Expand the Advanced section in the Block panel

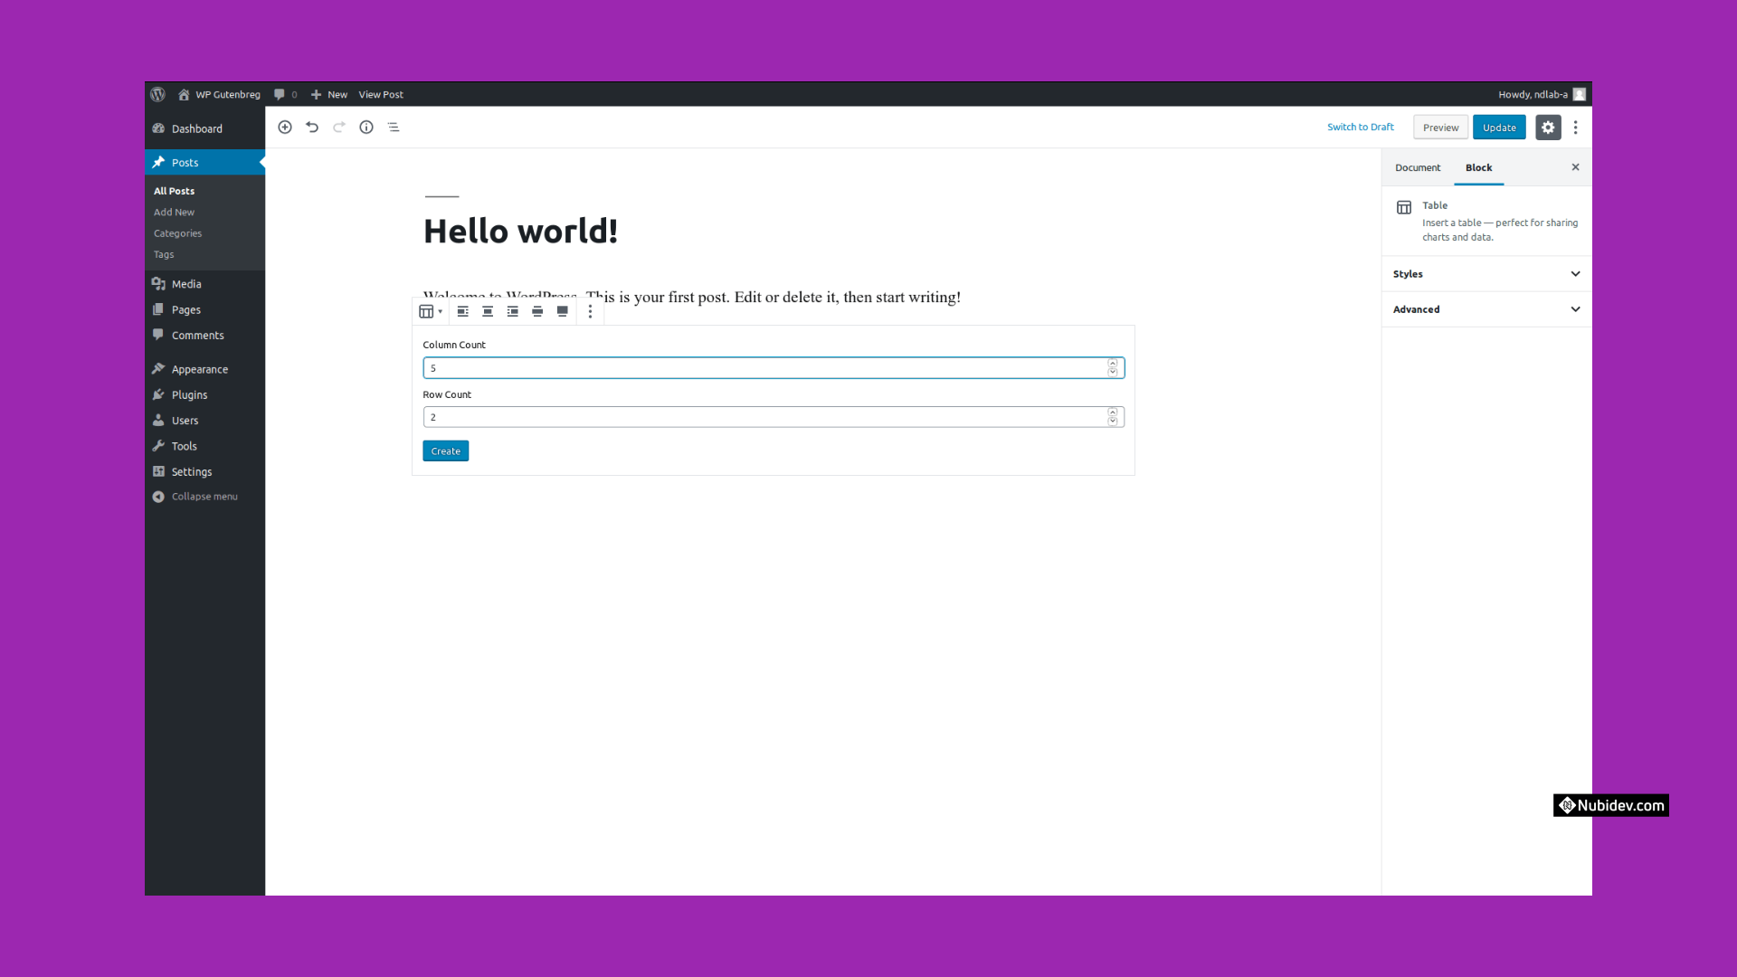tap(1485, 308)
